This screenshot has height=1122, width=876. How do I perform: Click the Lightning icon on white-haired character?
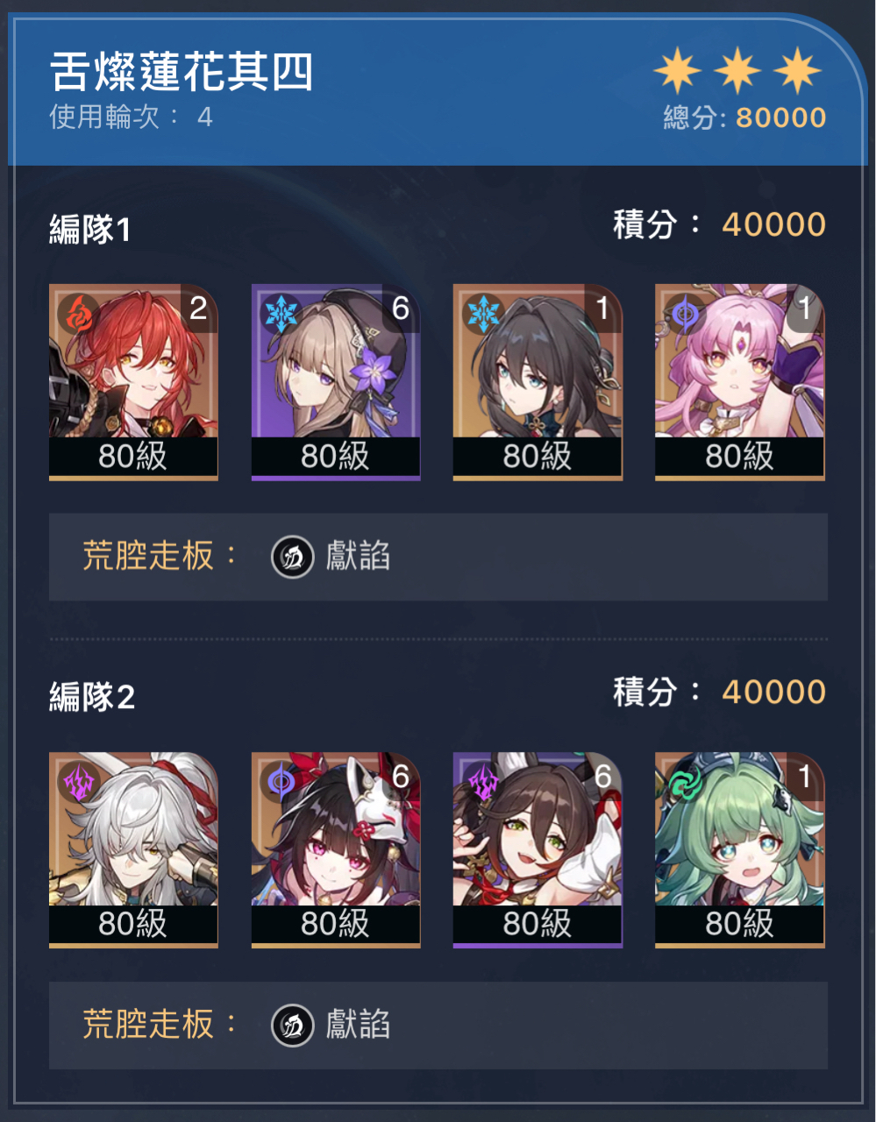pyautogui.click(x=79, y=780)
